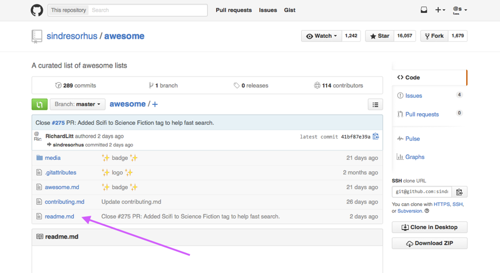Click the Clone in Desktop button
This screenshot has width=500, height=273.
429,227
